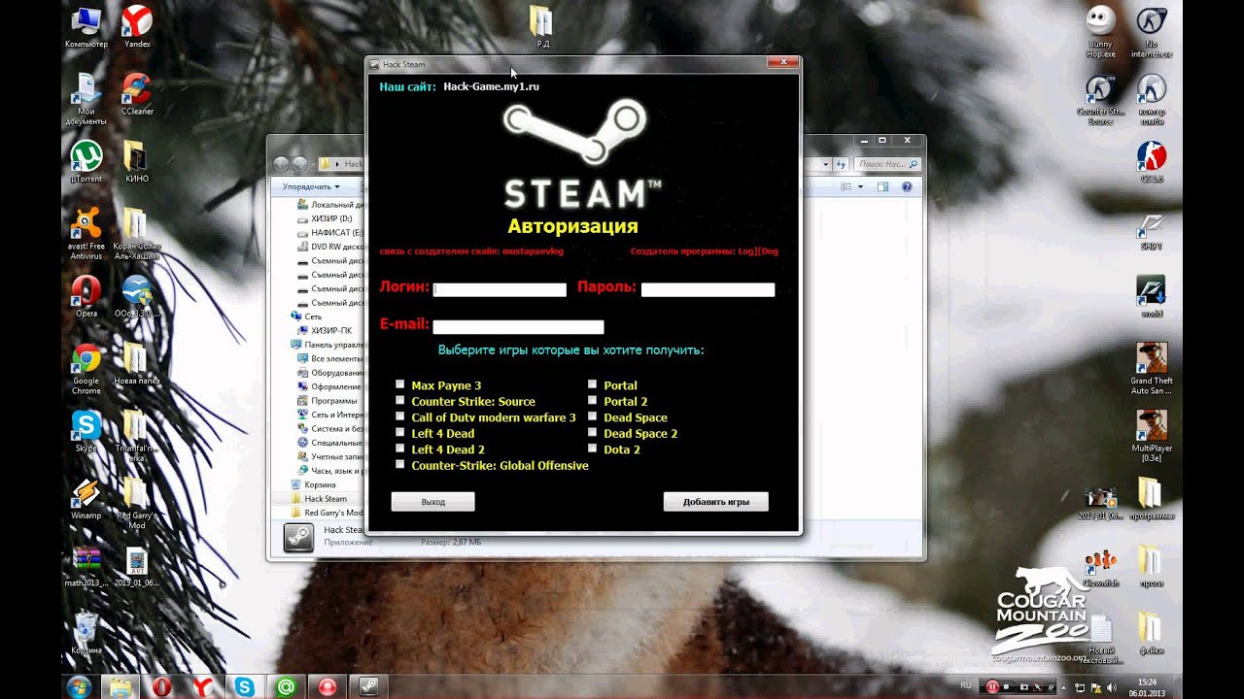This screenshot has height=699, width=1244.
Task: Launch the Yandex desktop shortcut
Action: point(137,27)
